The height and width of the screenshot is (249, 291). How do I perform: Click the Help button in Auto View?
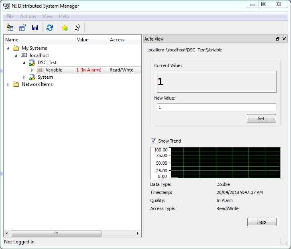click(262, 222)
